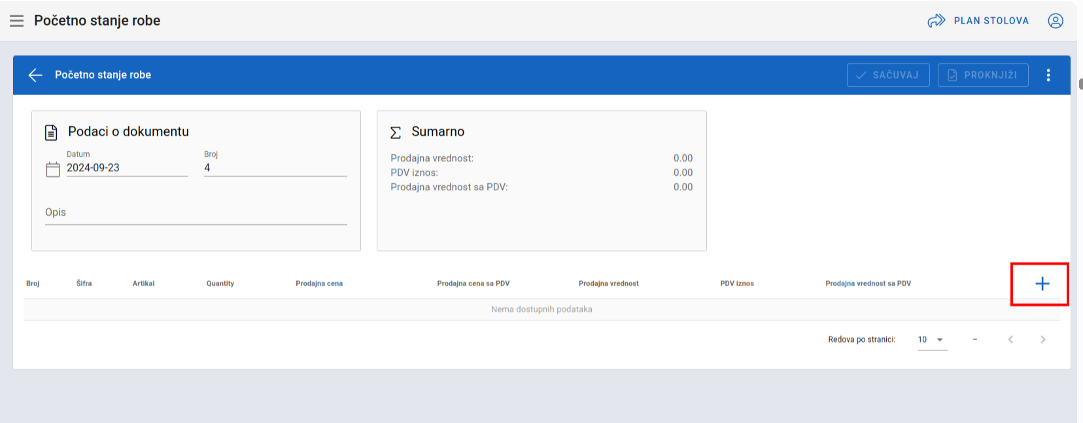
Task: Click the Redova po stranici label
Action: coord(862,340)
